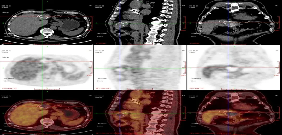This screenshot has width=282, height=135.
Task: Click the crosshair intersection in sagittal PET view
Action: [120, 69]
